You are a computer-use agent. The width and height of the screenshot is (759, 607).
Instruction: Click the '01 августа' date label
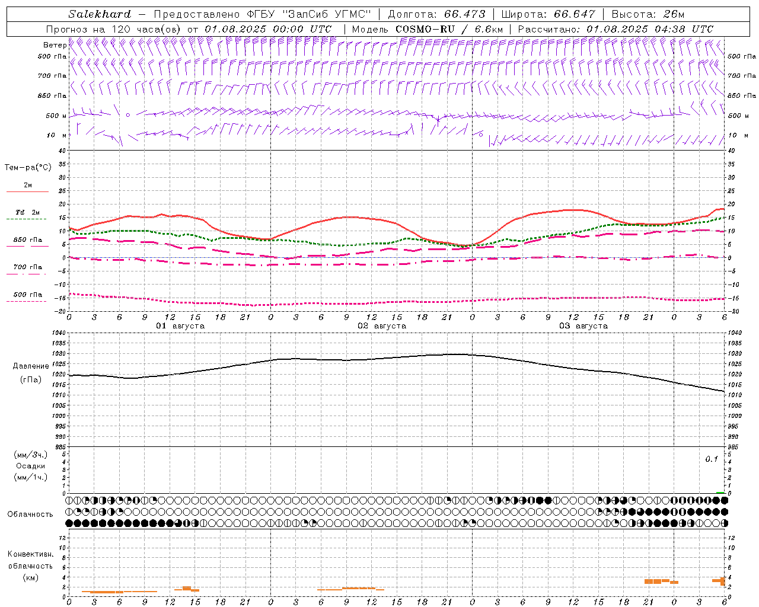(180, 325)
